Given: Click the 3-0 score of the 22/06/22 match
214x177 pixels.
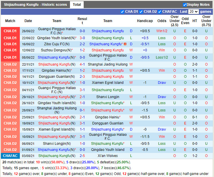Looking at the screenshot, I should [x=82, y=38].
